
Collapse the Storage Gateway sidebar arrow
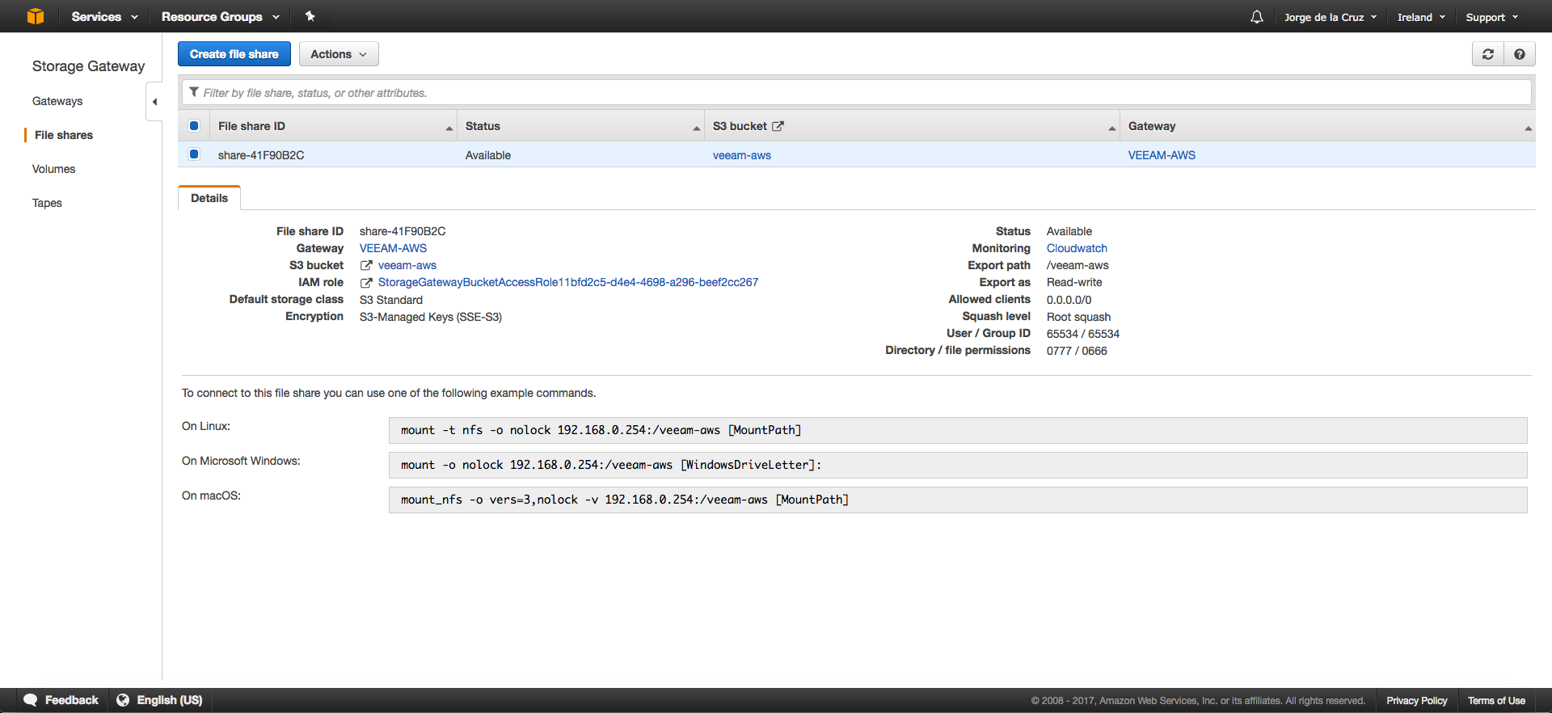[x=154, y=102]
